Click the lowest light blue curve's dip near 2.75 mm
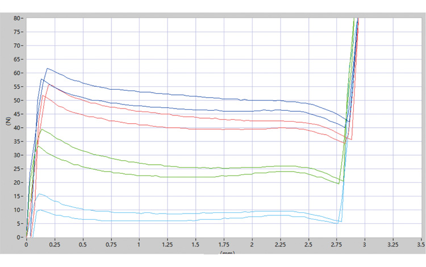 (336, 223)
